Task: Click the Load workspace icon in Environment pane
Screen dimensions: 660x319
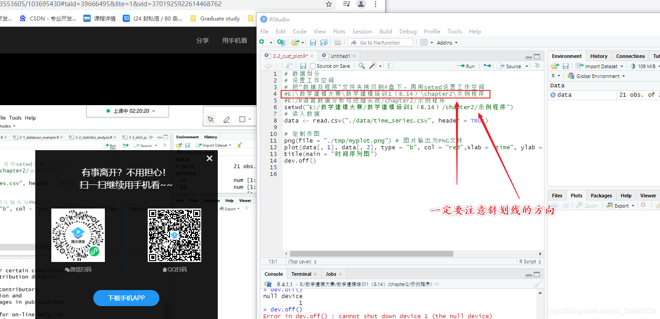Action: point(555,66)
